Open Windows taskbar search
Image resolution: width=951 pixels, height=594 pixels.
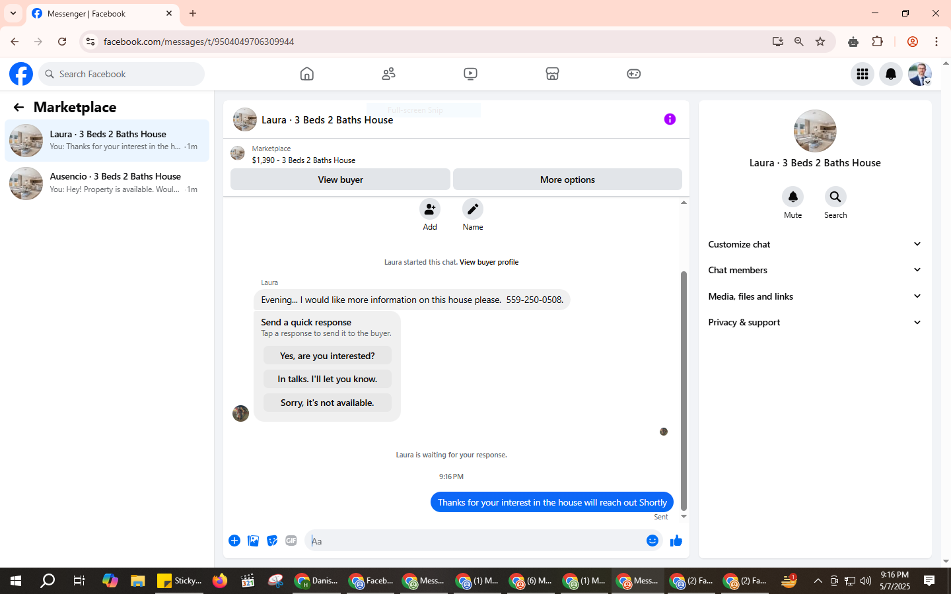pyautogui.click(x=48, y=581)
